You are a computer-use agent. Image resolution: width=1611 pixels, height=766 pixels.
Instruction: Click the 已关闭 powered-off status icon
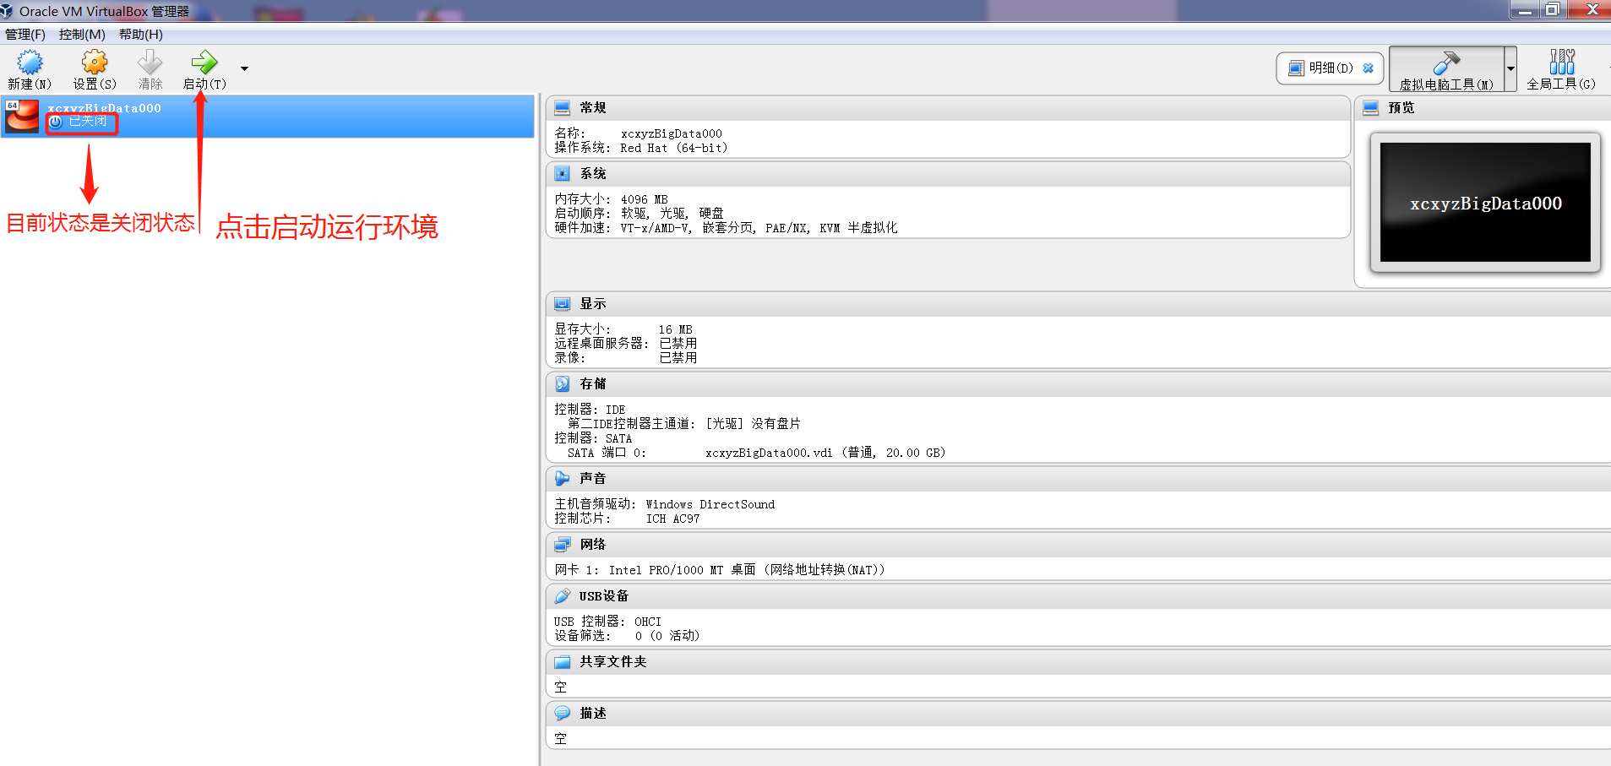point(56,122)
